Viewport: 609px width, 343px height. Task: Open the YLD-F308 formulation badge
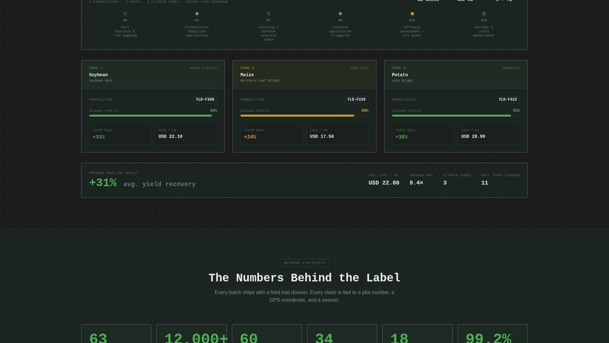point(205,99)
